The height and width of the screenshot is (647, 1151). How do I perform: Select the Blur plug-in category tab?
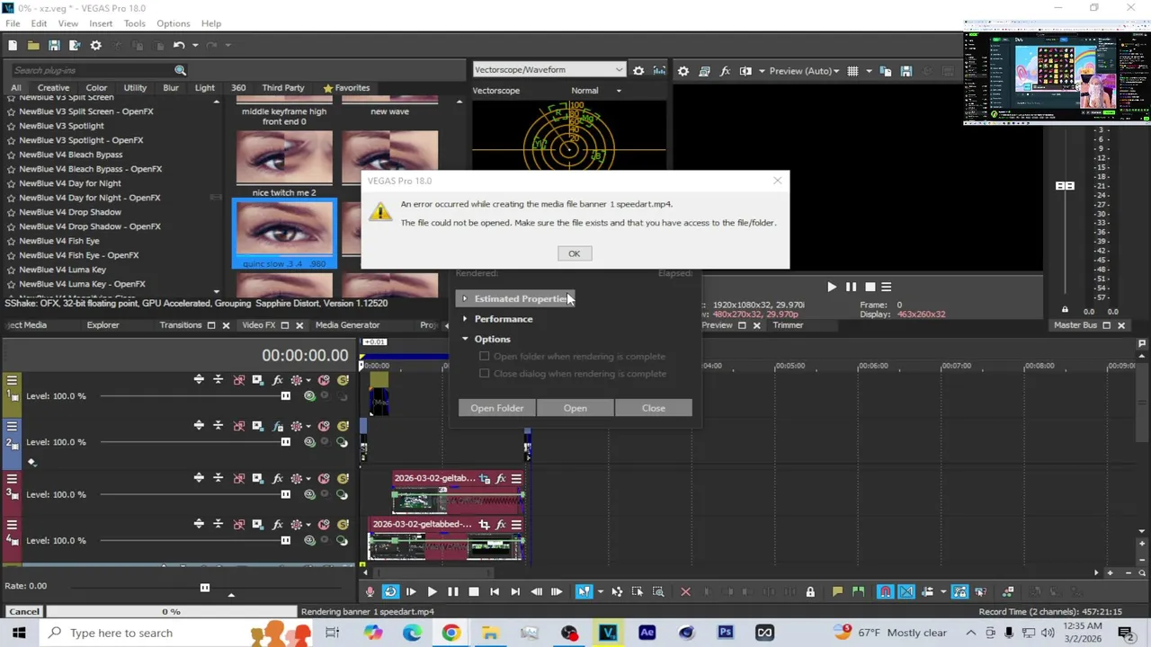(x=171, y=88)
